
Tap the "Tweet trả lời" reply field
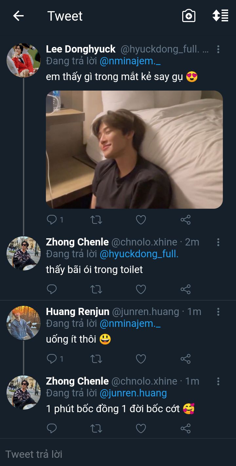click(98, 454)
